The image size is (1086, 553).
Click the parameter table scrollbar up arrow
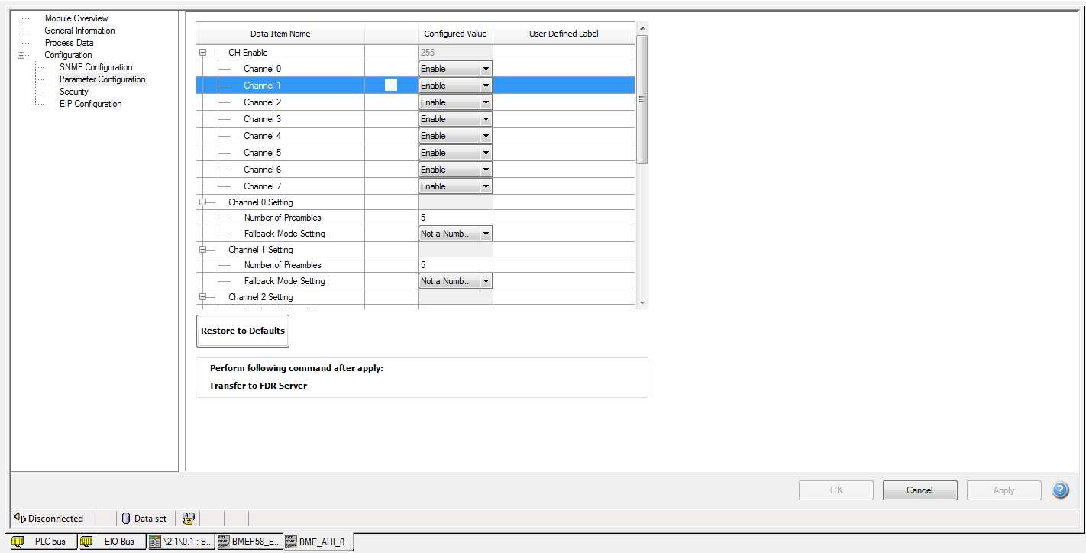coord(642,28)
